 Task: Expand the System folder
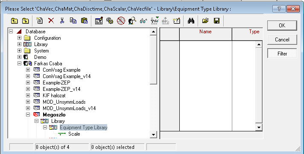click(19, 51)
